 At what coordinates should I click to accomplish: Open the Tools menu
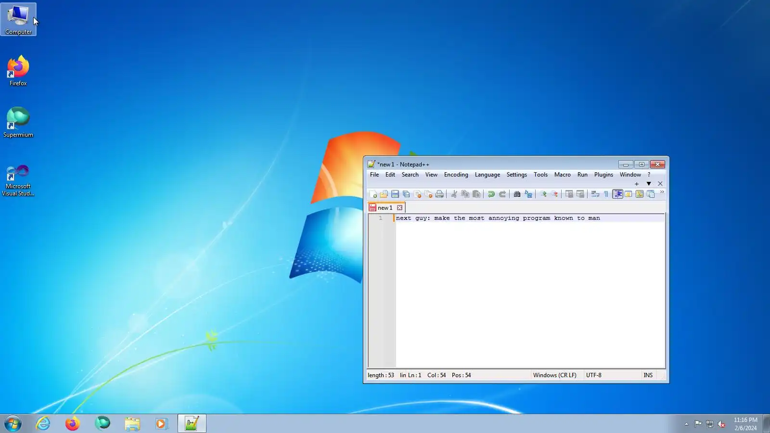pos(540,175)
